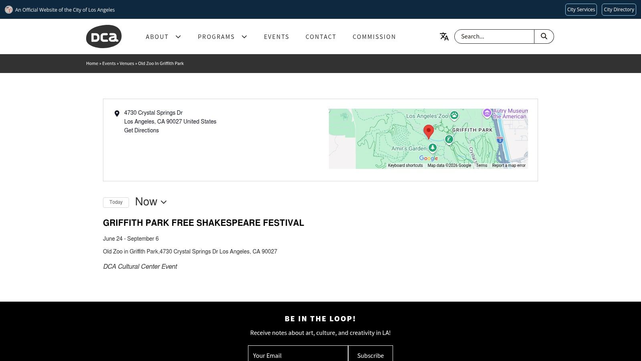Go to Venues breadcrumb link
Screen dimensions: 641x361
tap(127, 63)
